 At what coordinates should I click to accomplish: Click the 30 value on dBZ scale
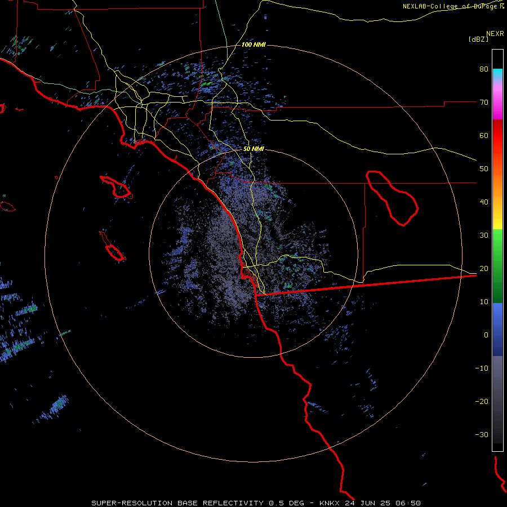tap(484, 235)
